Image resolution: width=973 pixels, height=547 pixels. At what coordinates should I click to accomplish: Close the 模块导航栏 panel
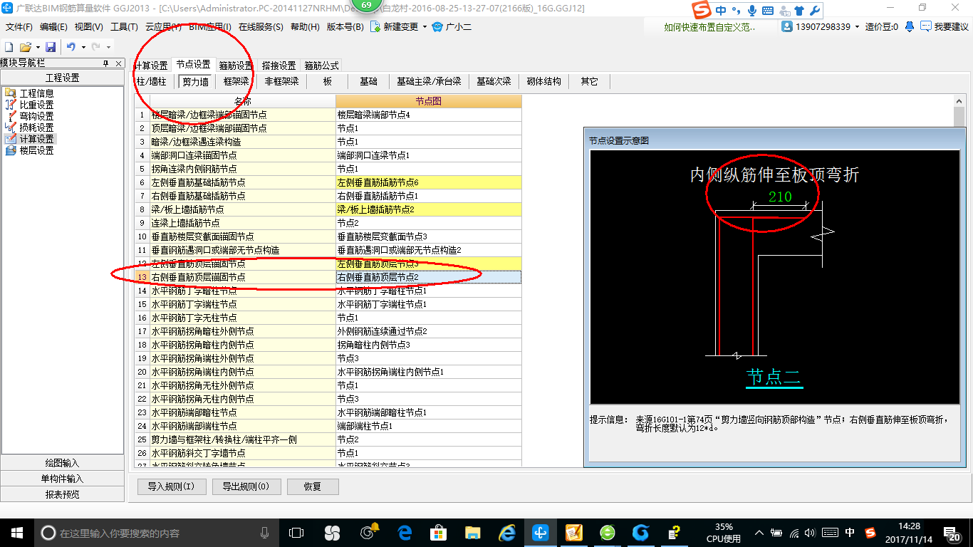118,63
